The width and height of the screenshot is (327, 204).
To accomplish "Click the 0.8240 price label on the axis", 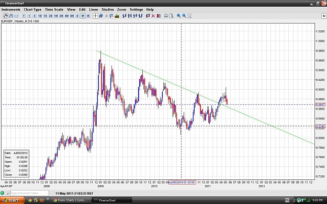I will pyautogui.click(x=320, y=126).
